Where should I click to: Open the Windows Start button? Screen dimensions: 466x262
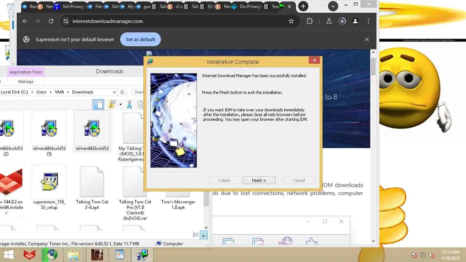[9, 255]
